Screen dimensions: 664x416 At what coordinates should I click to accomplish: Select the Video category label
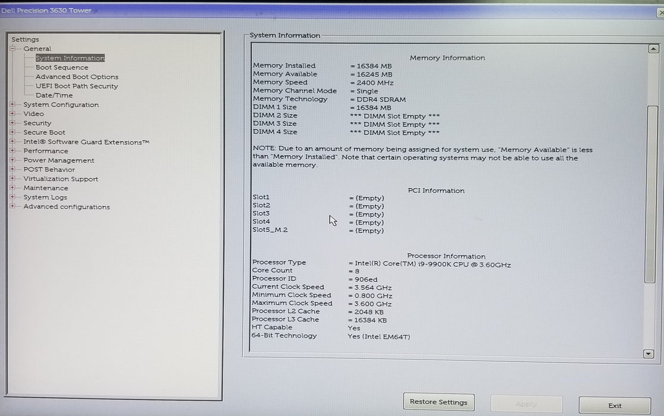[x=33, y=114]
